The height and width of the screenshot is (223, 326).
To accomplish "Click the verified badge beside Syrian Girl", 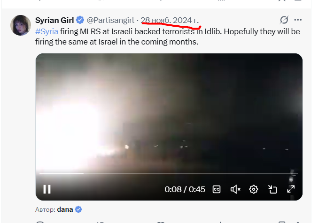I will [80, 20].
